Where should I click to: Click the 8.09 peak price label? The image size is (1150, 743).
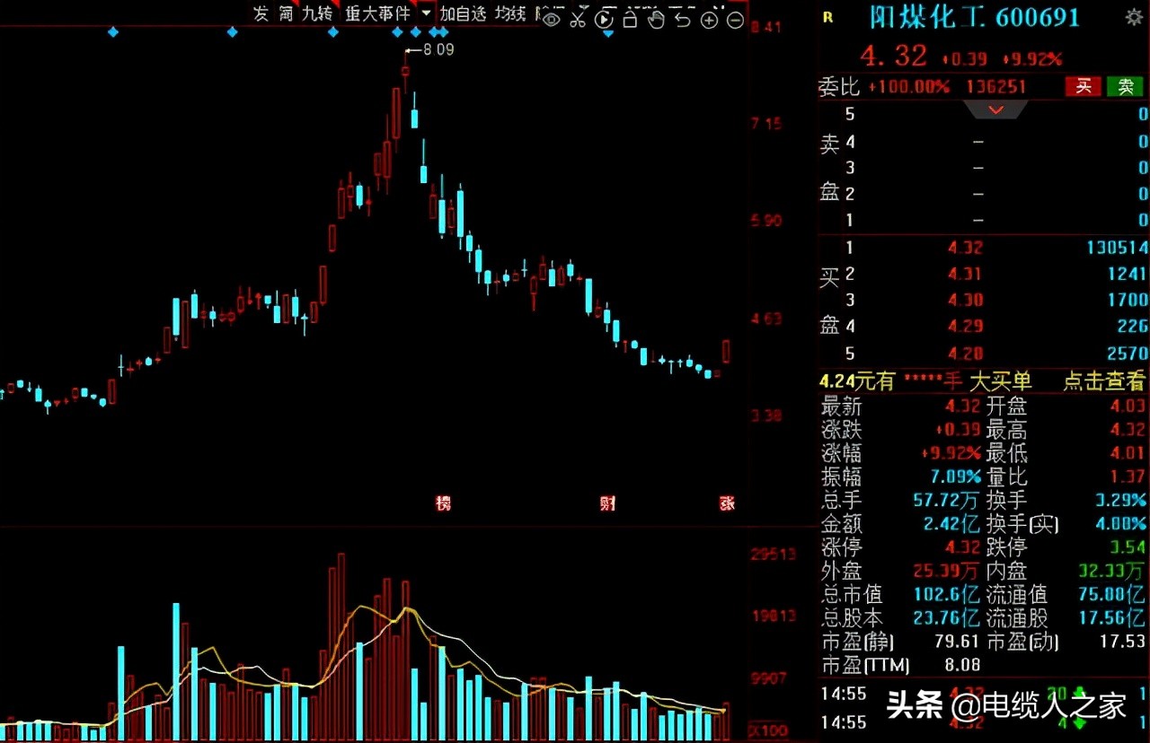(x=438, y=50)
